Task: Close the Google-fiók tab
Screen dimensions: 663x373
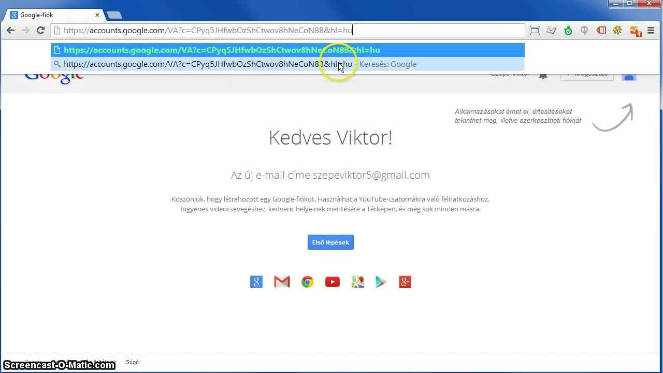Action: (x=97, y=15)
